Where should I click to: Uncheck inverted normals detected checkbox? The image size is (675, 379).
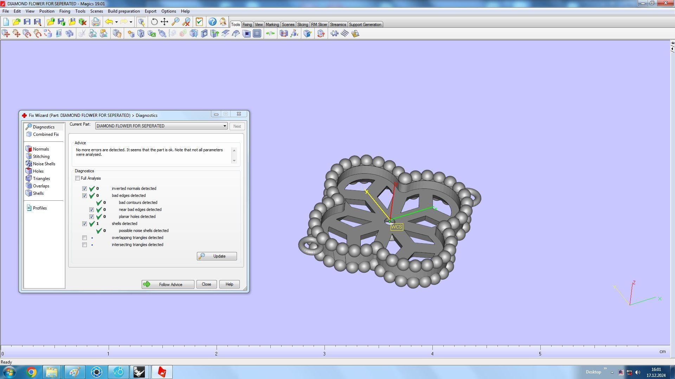(x=84, y=189)
